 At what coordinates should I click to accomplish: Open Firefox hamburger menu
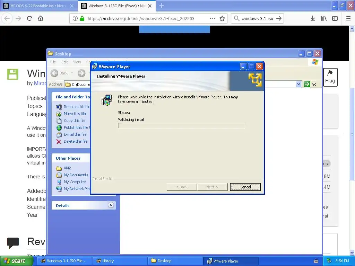pyautogui.click(x=348, y=18)
